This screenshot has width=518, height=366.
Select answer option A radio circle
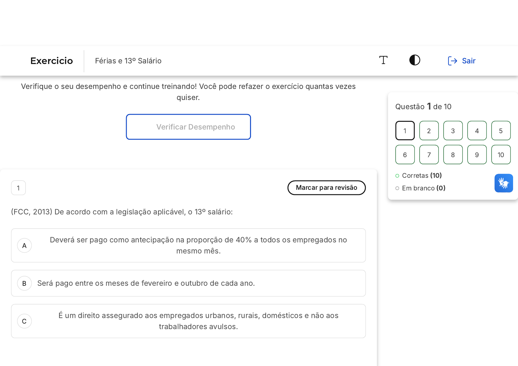tap(25, 245)
